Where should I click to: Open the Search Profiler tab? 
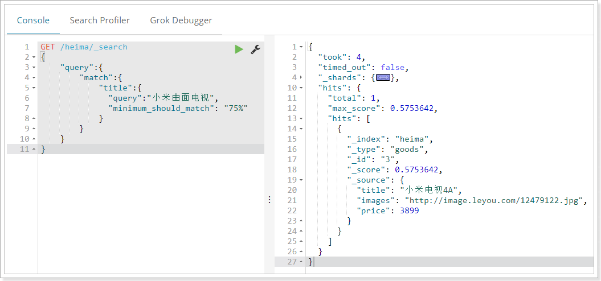pos(100,20)
